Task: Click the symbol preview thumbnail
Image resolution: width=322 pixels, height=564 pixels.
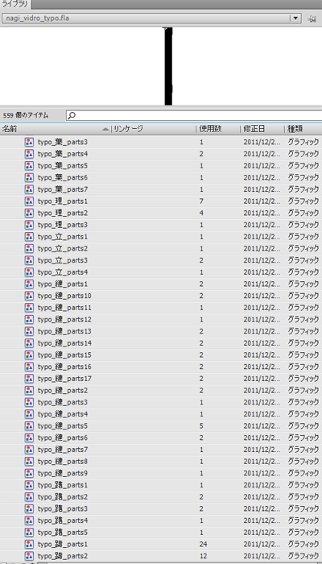Action: 168,66
